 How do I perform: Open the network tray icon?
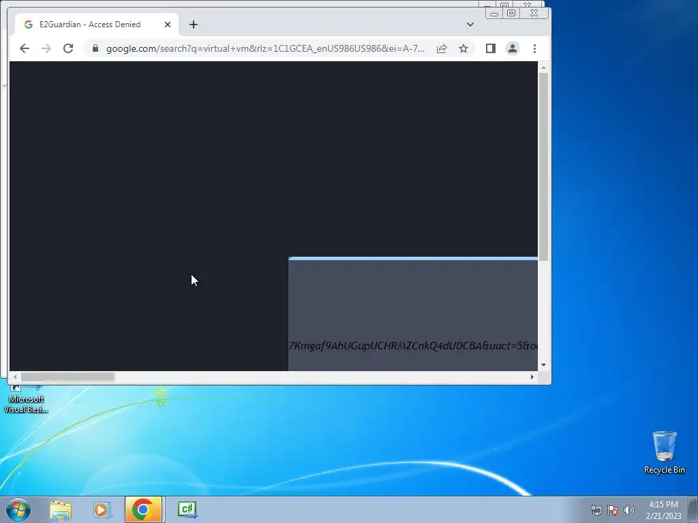pyautogui.click(x=596, y=510)
